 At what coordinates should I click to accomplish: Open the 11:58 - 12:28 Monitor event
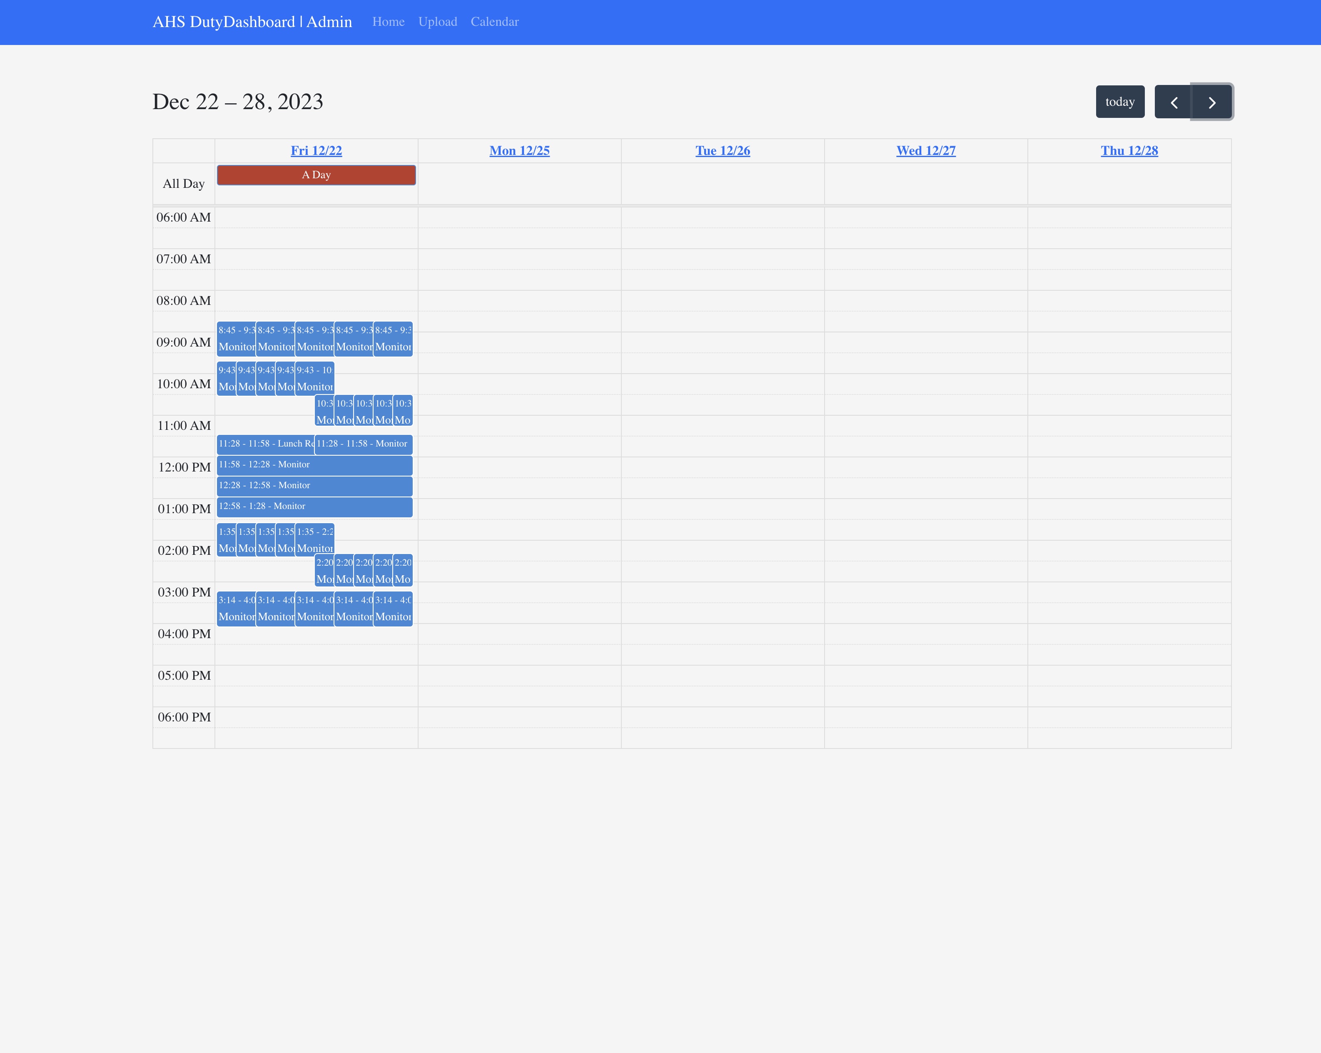pos(314,465)
